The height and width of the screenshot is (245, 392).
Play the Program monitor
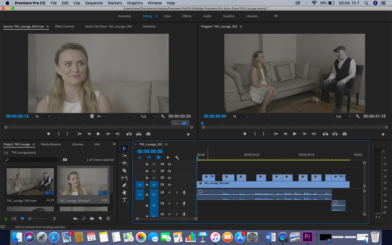coord(295,134)
